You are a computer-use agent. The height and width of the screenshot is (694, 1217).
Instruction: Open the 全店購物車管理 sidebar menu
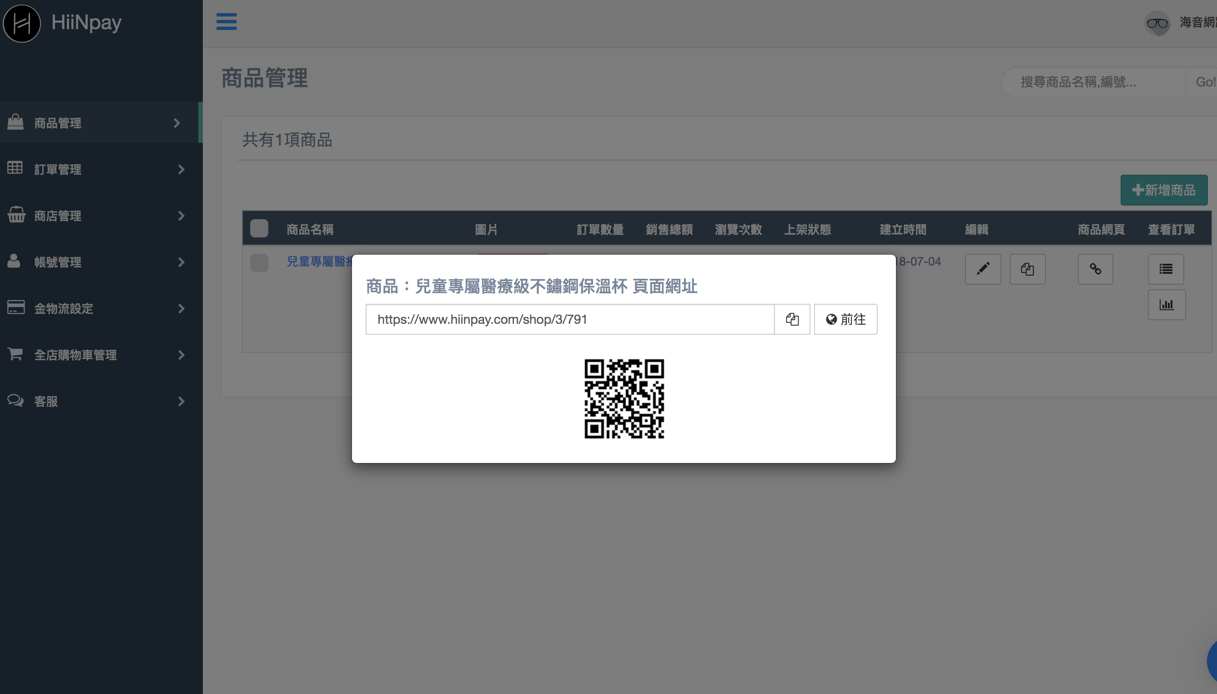coord(101,355)
